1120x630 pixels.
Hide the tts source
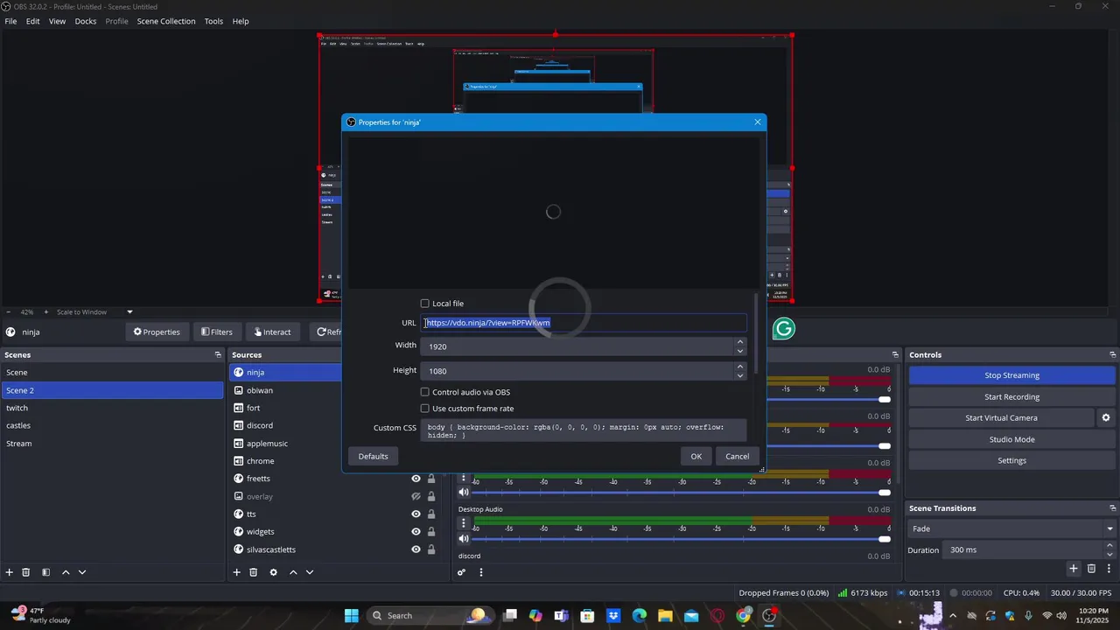coord(416,514)
